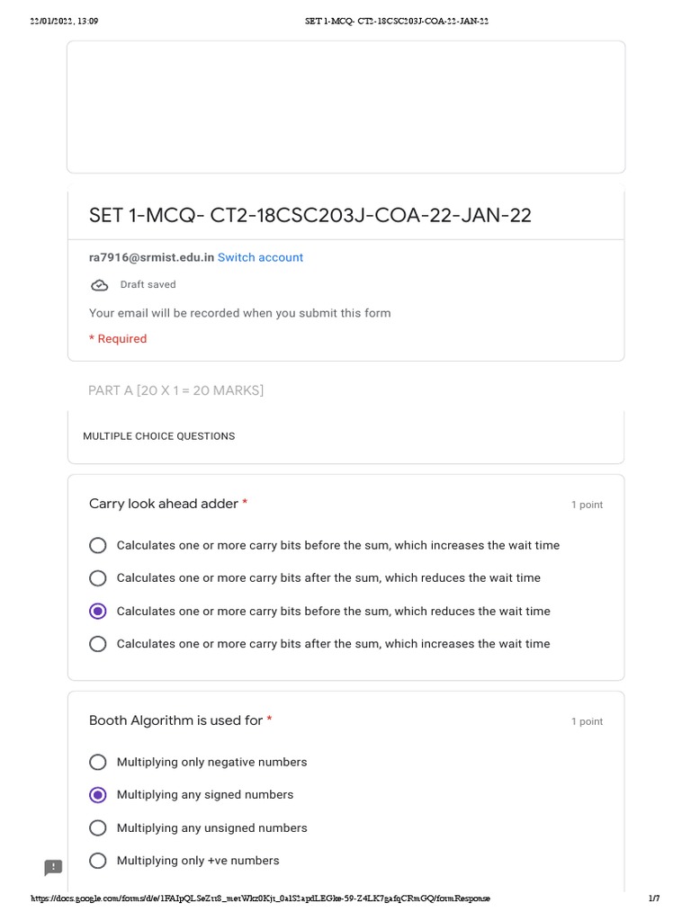Image resolution: width=691 pixels, height=921 pixels.
Task: Select 'after the sum, increases wait time' option
Action: pos(98,644)
